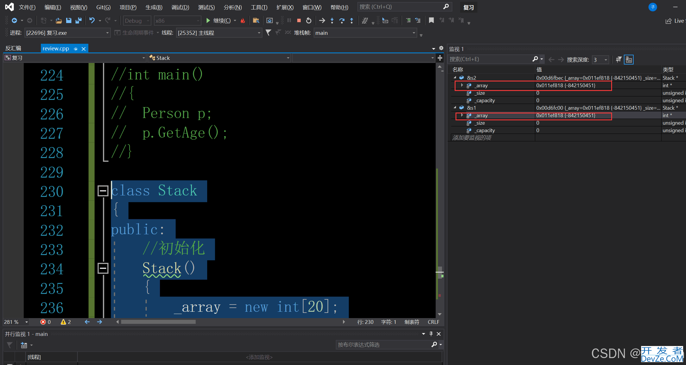
Task: Open the Git(G) menu
Action: coord(104,7)
